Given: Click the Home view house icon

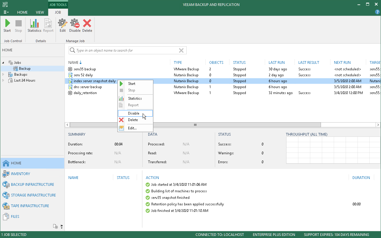Looking at the screenshot, I should coord(6,163).
